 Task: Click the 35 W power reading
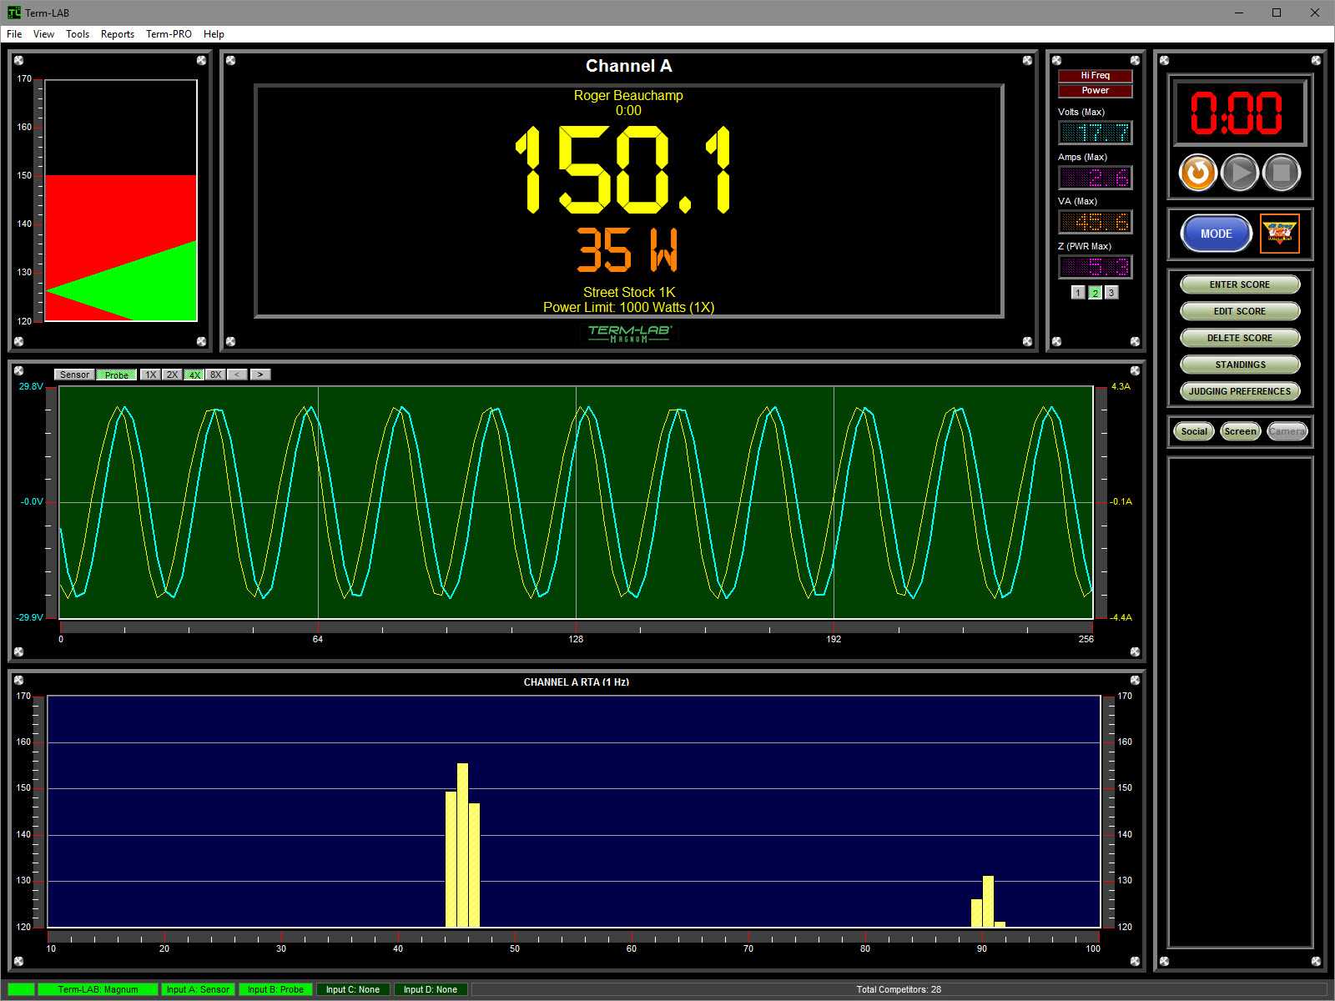pos(627,250)
